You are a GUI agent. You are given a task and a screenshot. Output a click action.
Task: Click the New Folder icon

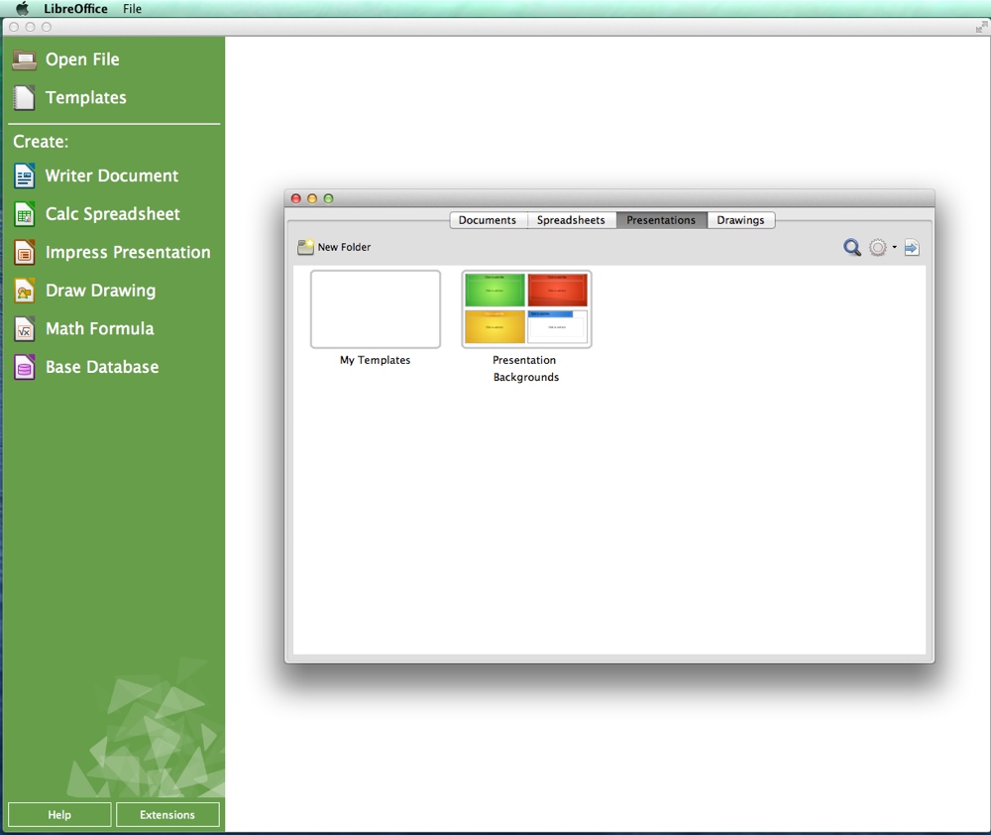point(306,247)
